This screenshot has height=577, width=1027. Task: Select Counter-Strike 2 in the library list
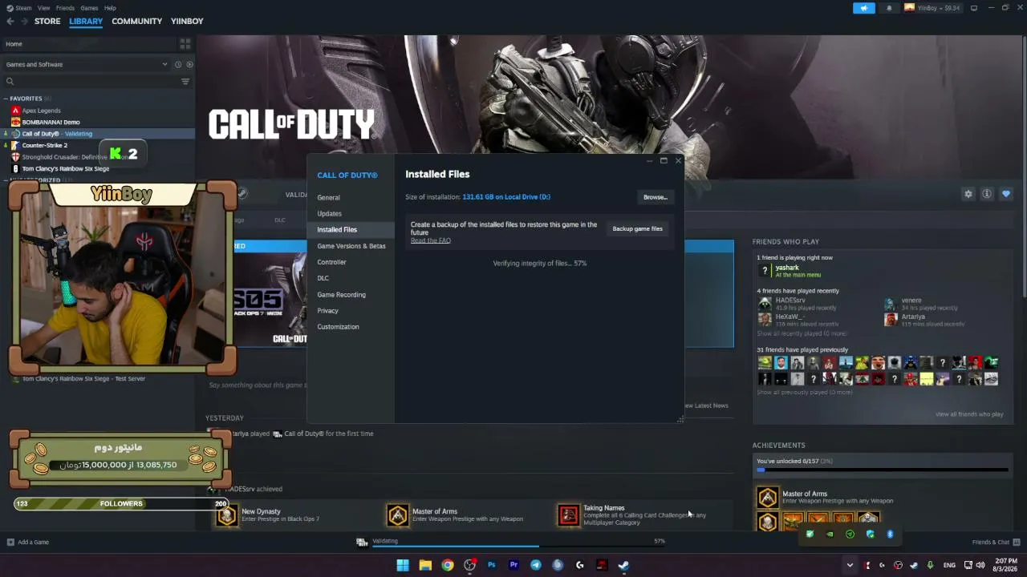click(44, 145)
